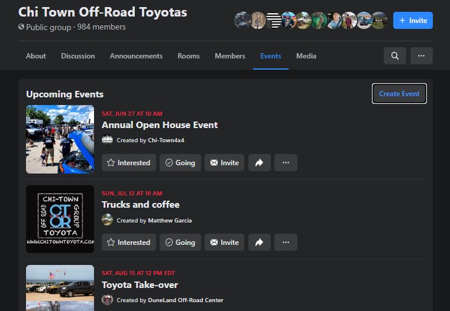Open the Announcements tab
This screenshot has width=450, height=311.
[x=136, y=56]
